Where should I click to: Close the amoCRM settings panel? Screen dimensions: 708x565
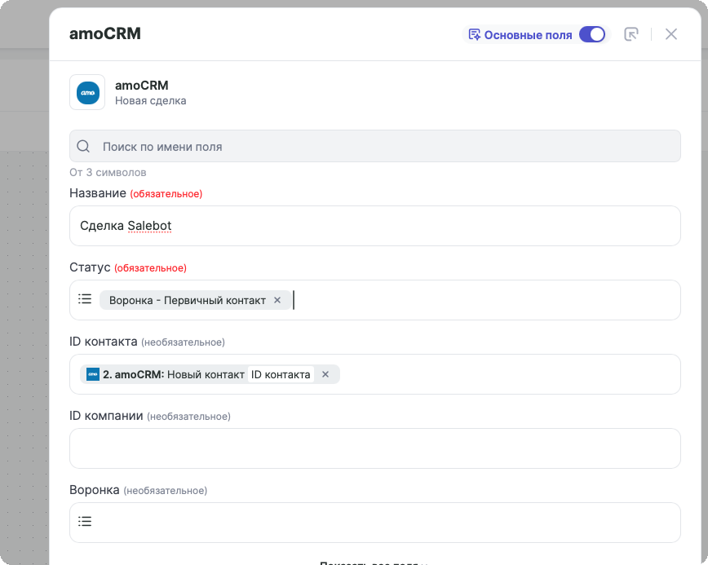(671, 34)
